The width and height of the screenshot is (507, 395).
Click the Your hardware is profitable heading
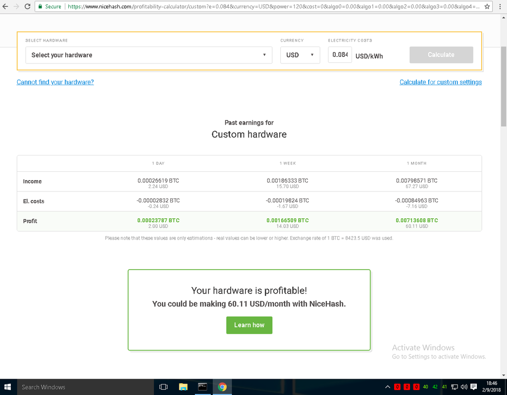pos(249,290)
